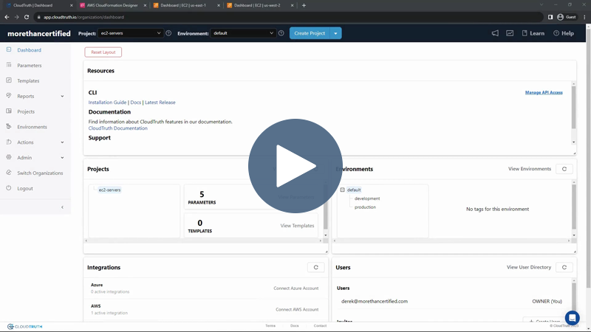The width and height of the screenshot is (591, 332).
Task: Click the Reports sidebar icon
Action: (x=9, y=96)
